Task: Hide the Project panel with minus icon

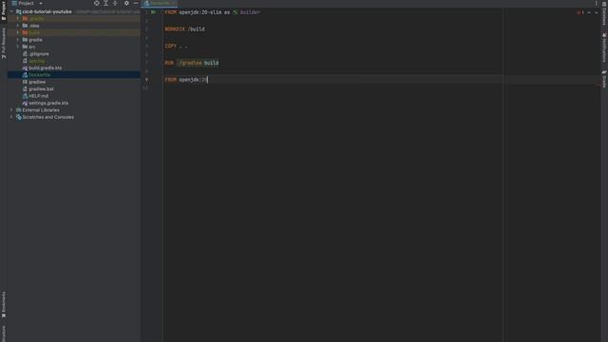Action: click(x=136, y=3)
